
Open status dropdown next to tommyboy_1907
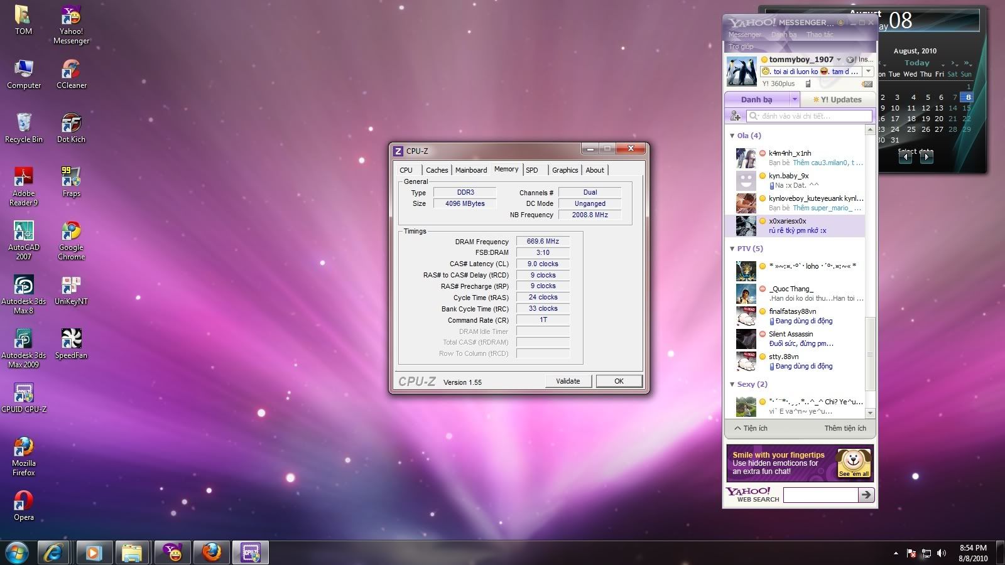point(839,60)
